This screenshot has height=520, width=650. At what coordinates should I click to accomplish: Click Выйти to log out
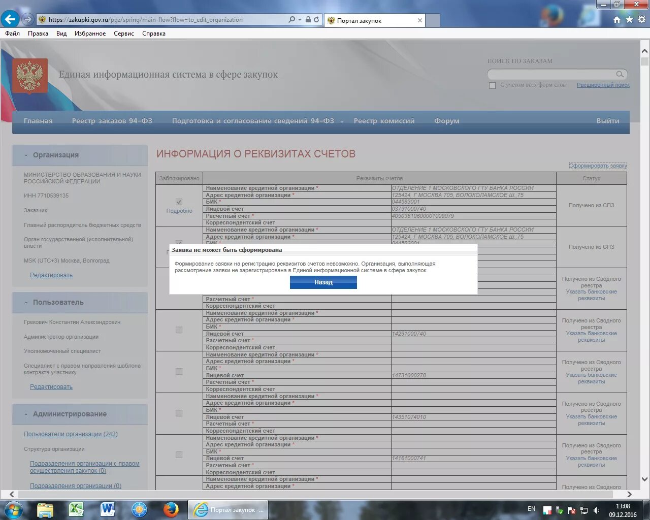[x=608, y=121]
